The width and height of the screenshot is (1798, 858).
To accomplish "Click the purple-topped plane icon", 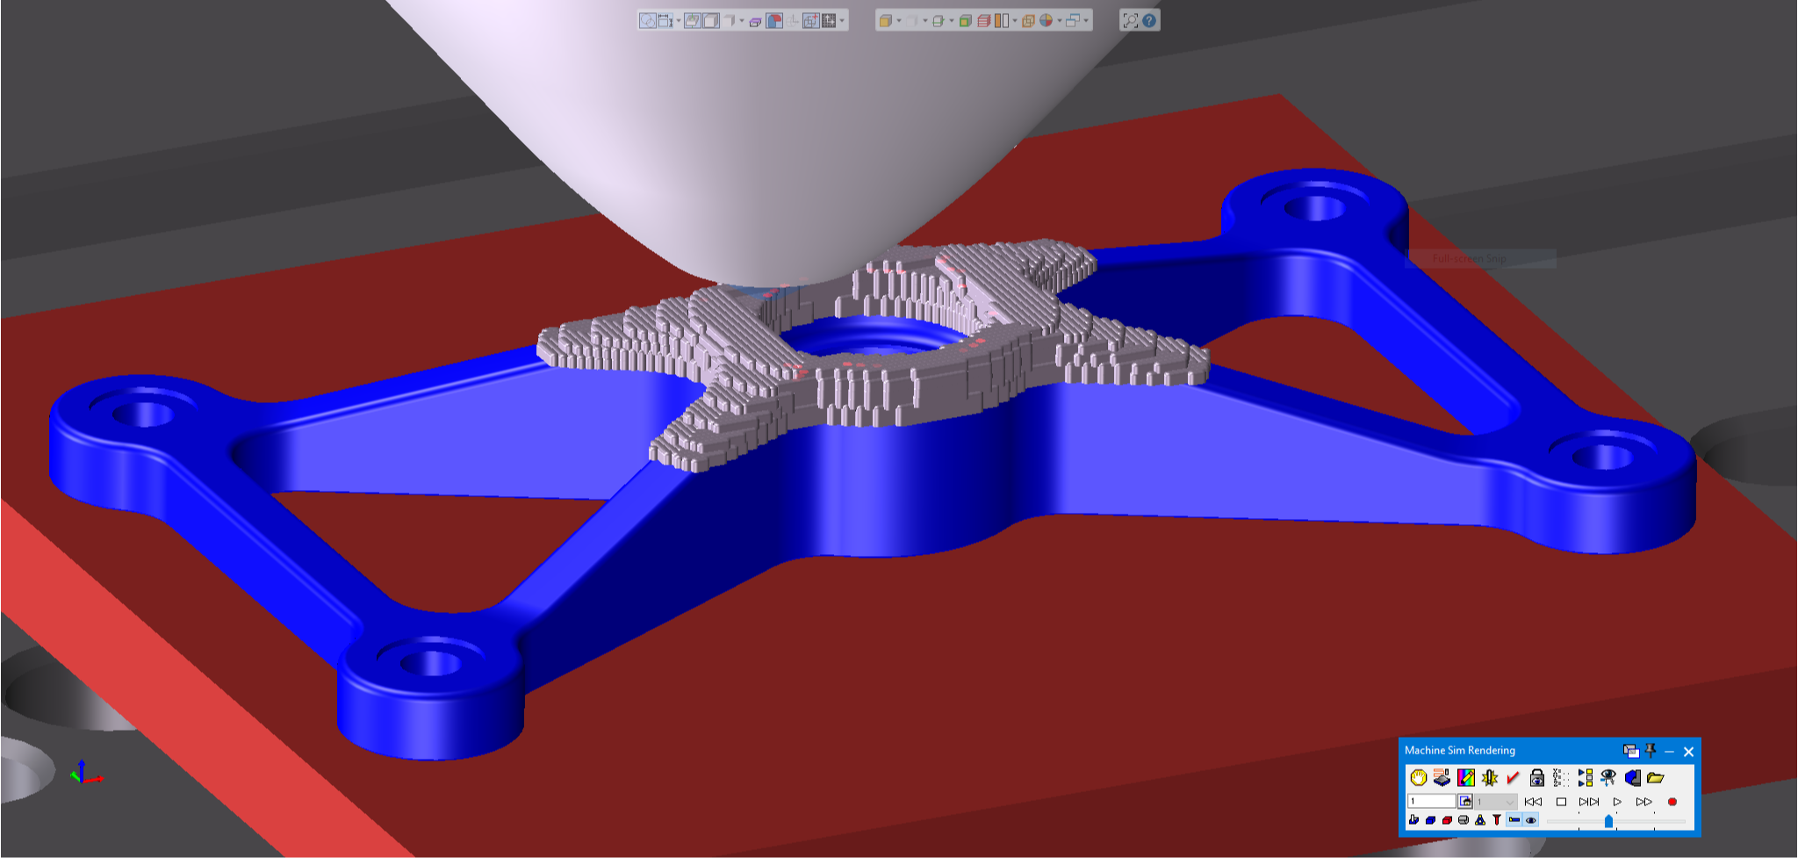I will pyautogui.click(x=755, y=22).
